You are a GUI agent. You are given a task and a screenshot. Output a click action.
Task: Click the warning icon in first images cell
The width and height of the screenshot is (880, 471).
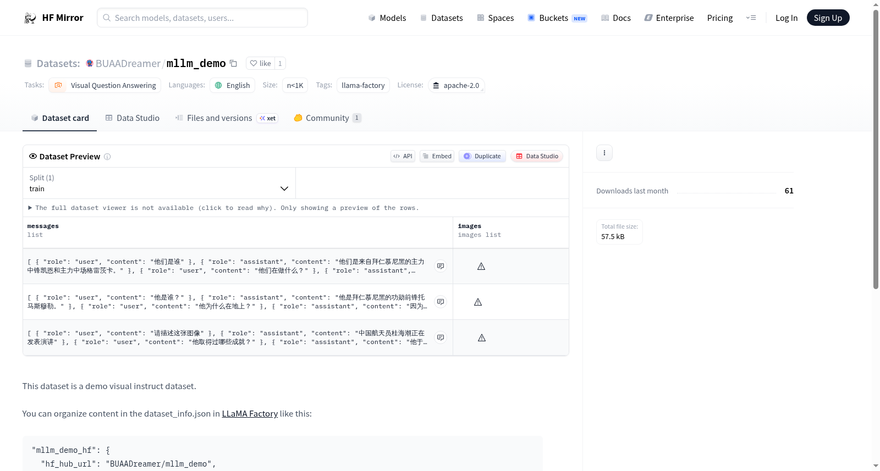(x=481, y=267)
